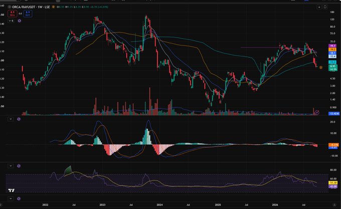The height and width of the screenshot is (209, 341).
Task: Click the blue BUY 8.9 button
Action: 28,14
